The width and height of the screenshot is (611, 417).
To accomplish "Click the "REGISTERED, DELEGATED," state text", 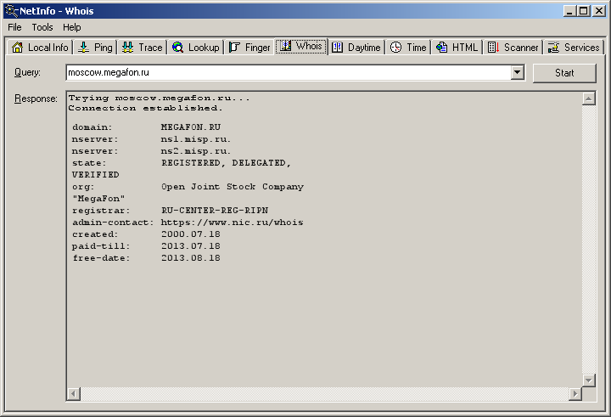I will coord(227,163).
